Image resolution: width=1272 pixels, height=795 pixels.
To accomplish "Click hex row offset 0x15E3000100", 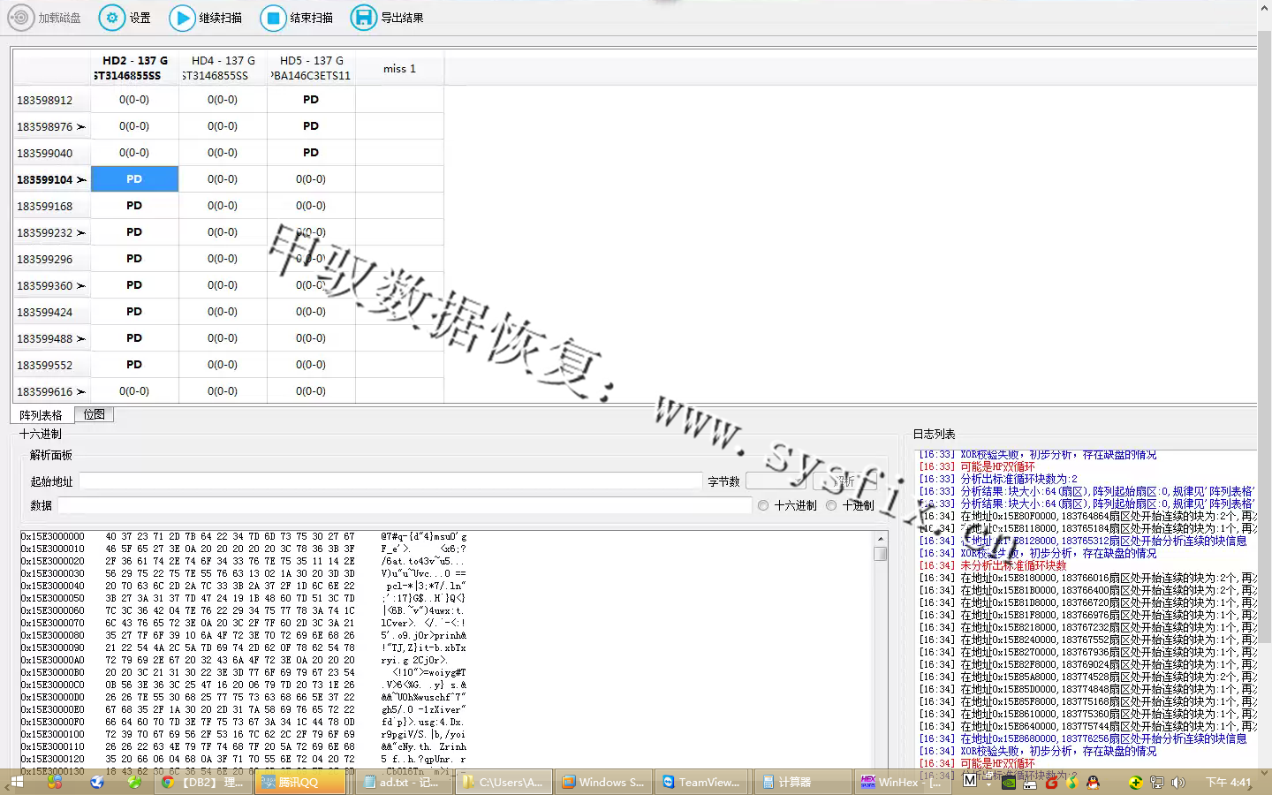I will pyautogui.click(x=53, y=734).
